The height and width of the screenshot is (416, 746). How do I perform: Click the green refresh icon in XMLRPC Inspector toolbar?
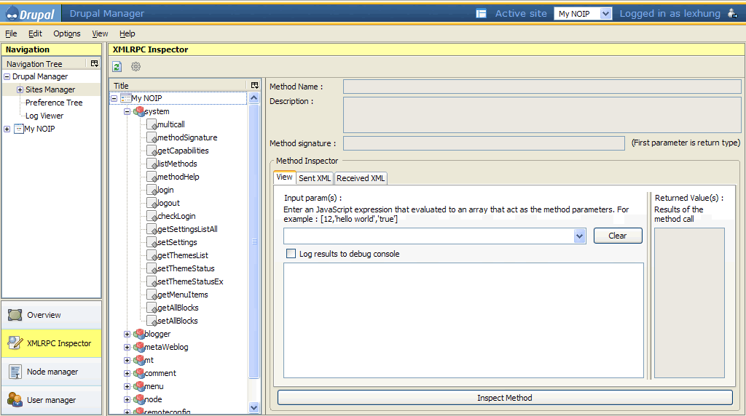click(117, 67)
